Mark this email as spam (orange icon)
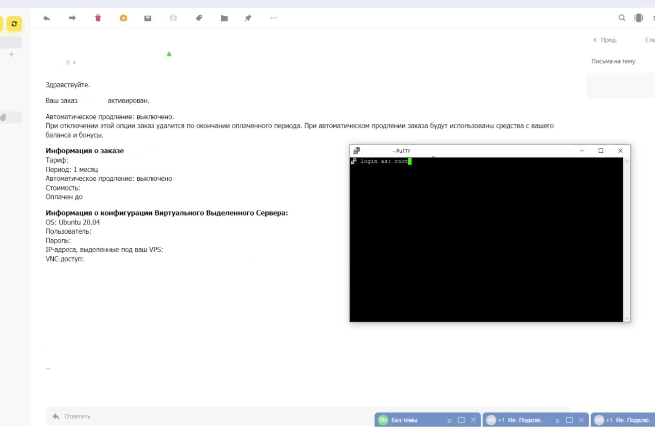This screenshot has height=427, width=655. coord(123,18)
